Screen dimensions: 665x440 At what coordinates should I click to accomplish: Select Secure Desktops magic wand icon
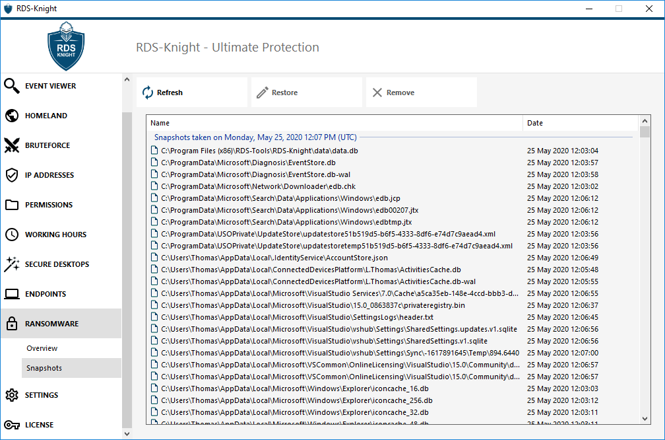[x=11, y=264]
